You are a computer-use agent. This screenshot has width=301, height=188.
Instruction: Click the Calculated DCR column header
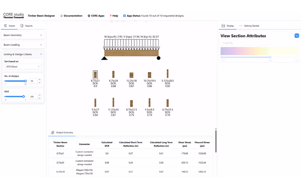pos(107,144)
